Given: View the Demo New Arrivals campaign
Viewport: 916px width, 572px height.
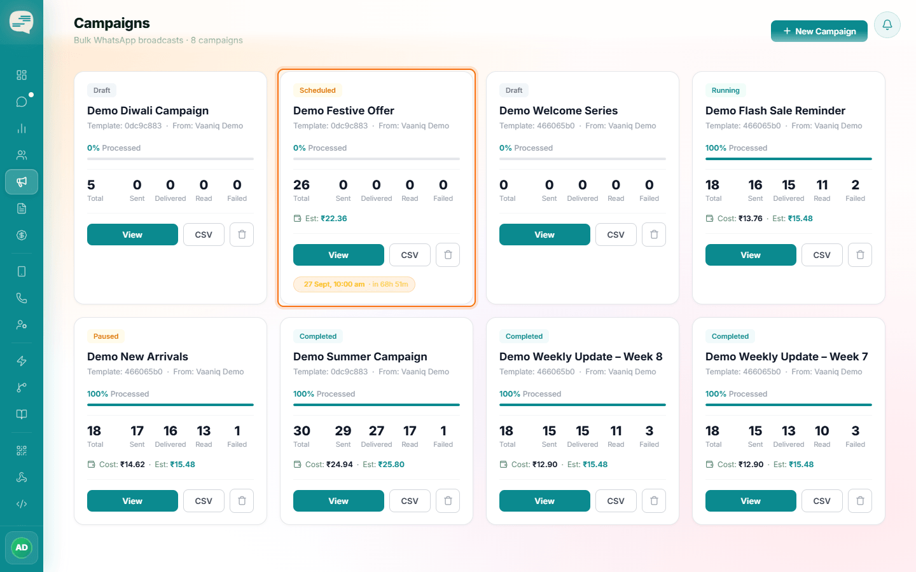Looking at the screenshot, I should coord(132,501).
